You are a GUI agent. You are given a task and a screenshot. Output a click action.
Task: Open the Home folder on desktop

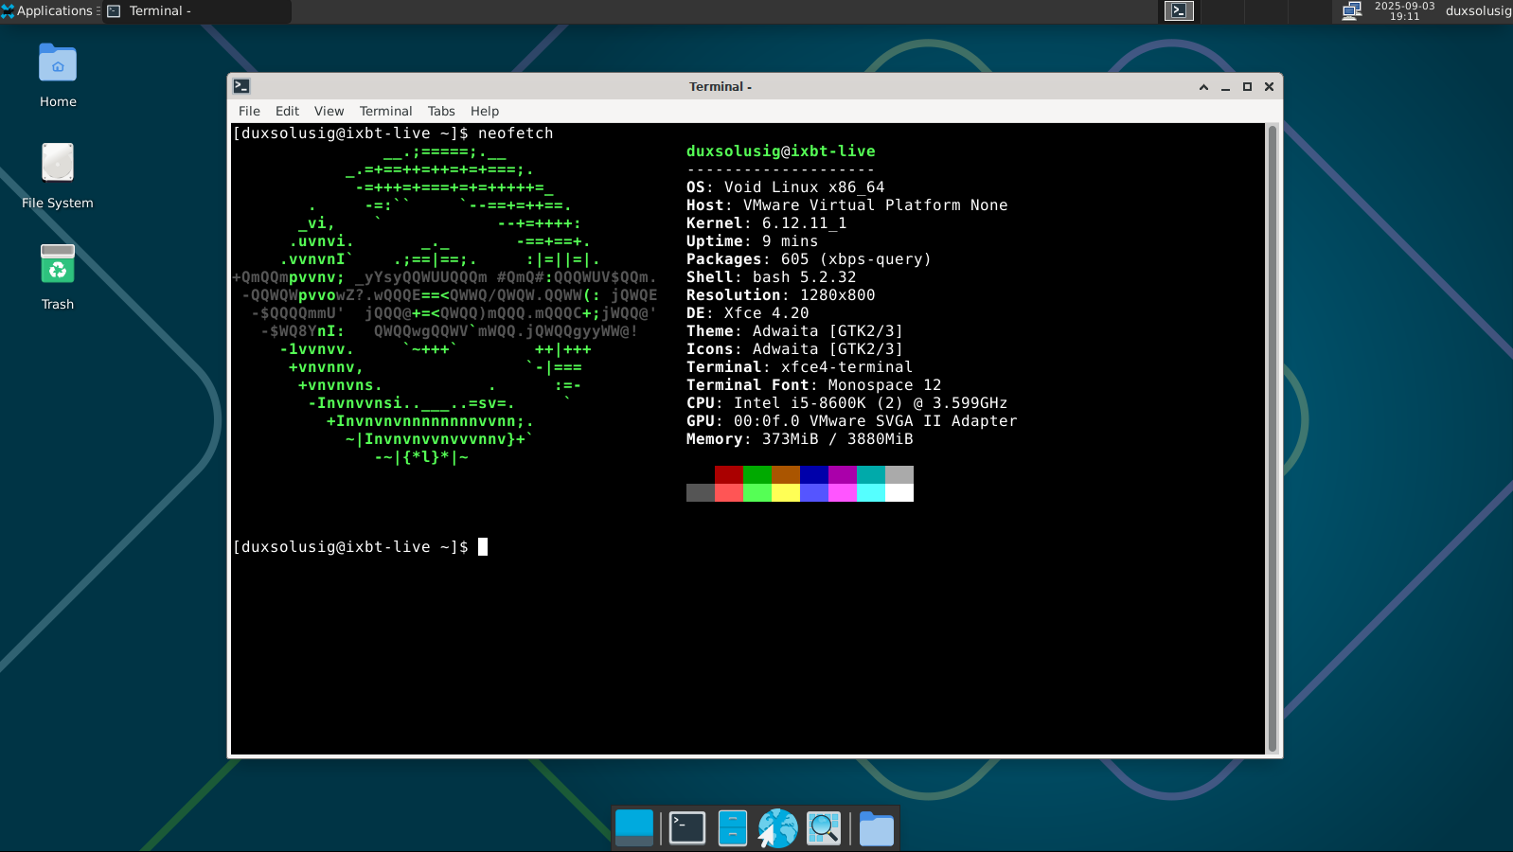click(58, 64)
